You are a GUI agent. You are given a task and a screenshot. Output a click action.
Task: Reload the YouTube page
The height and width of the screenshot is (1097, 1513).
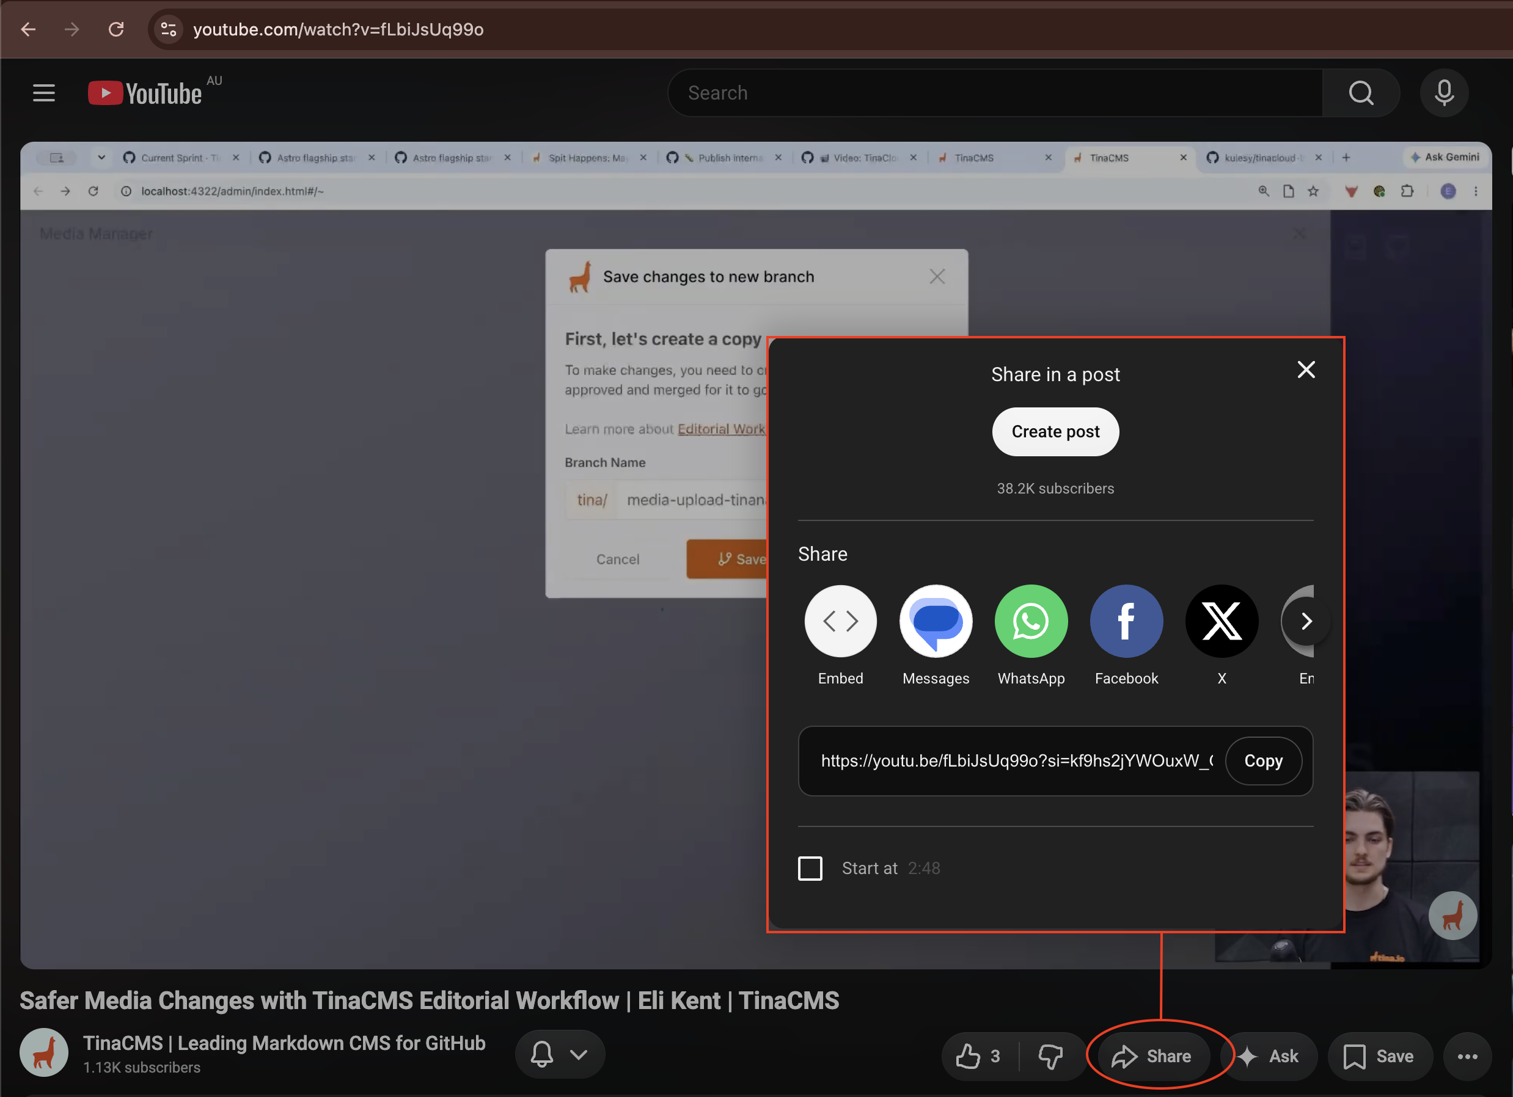pos(116,29)
